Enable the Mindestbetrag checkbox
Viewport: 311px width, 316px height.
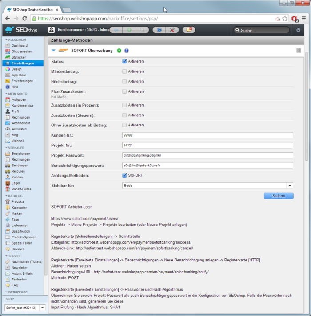click(x=124, y=71)
